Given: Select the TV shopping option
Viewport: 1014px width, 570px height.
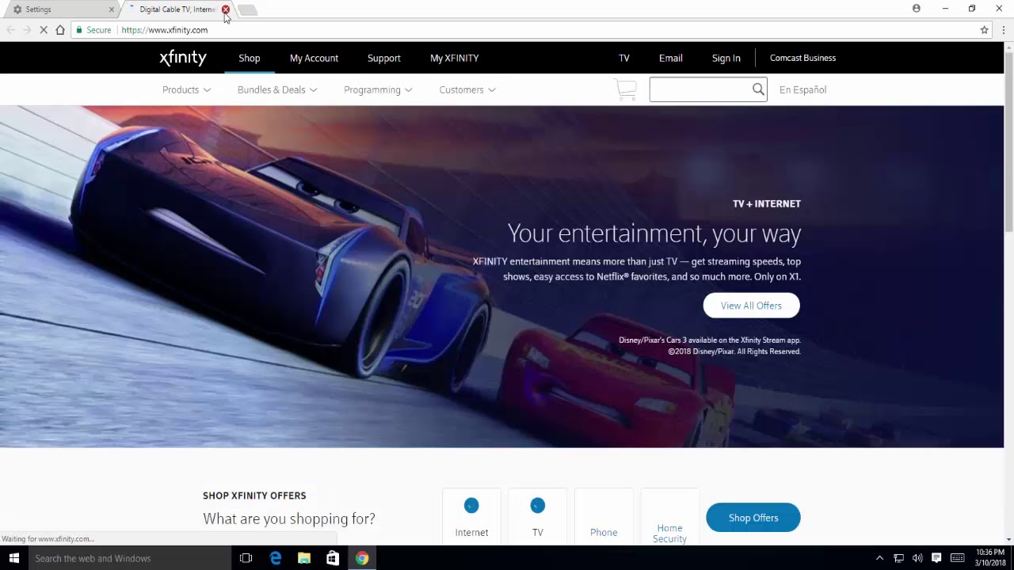Looking at the screenshot, I should pyautogui.click(x=538, y=517).
